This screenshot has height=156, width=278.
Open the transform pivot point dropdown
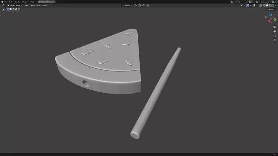[135, 5]
